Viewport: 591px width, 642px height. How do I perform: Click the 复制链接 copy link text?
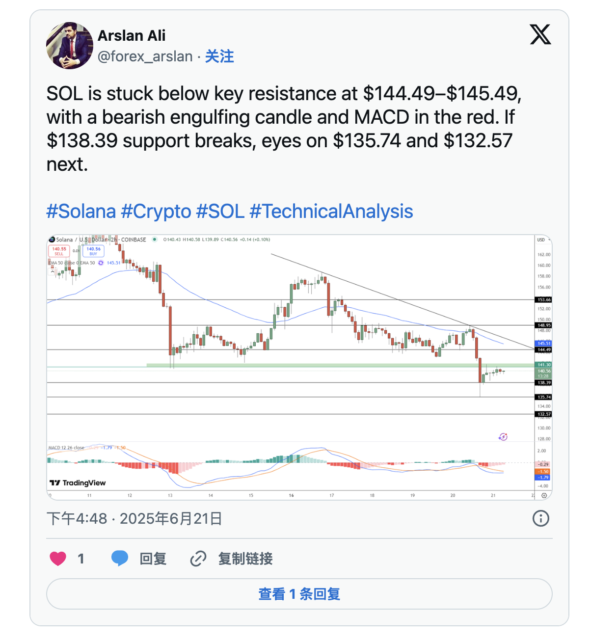245,559
